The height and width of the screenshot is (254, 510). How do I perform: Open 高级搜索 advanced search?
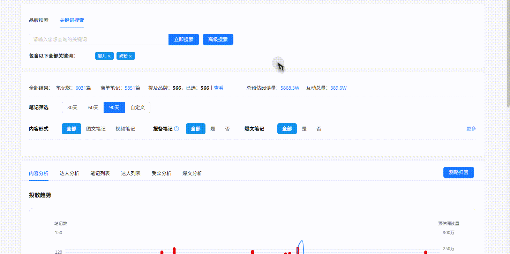point(218,39)
